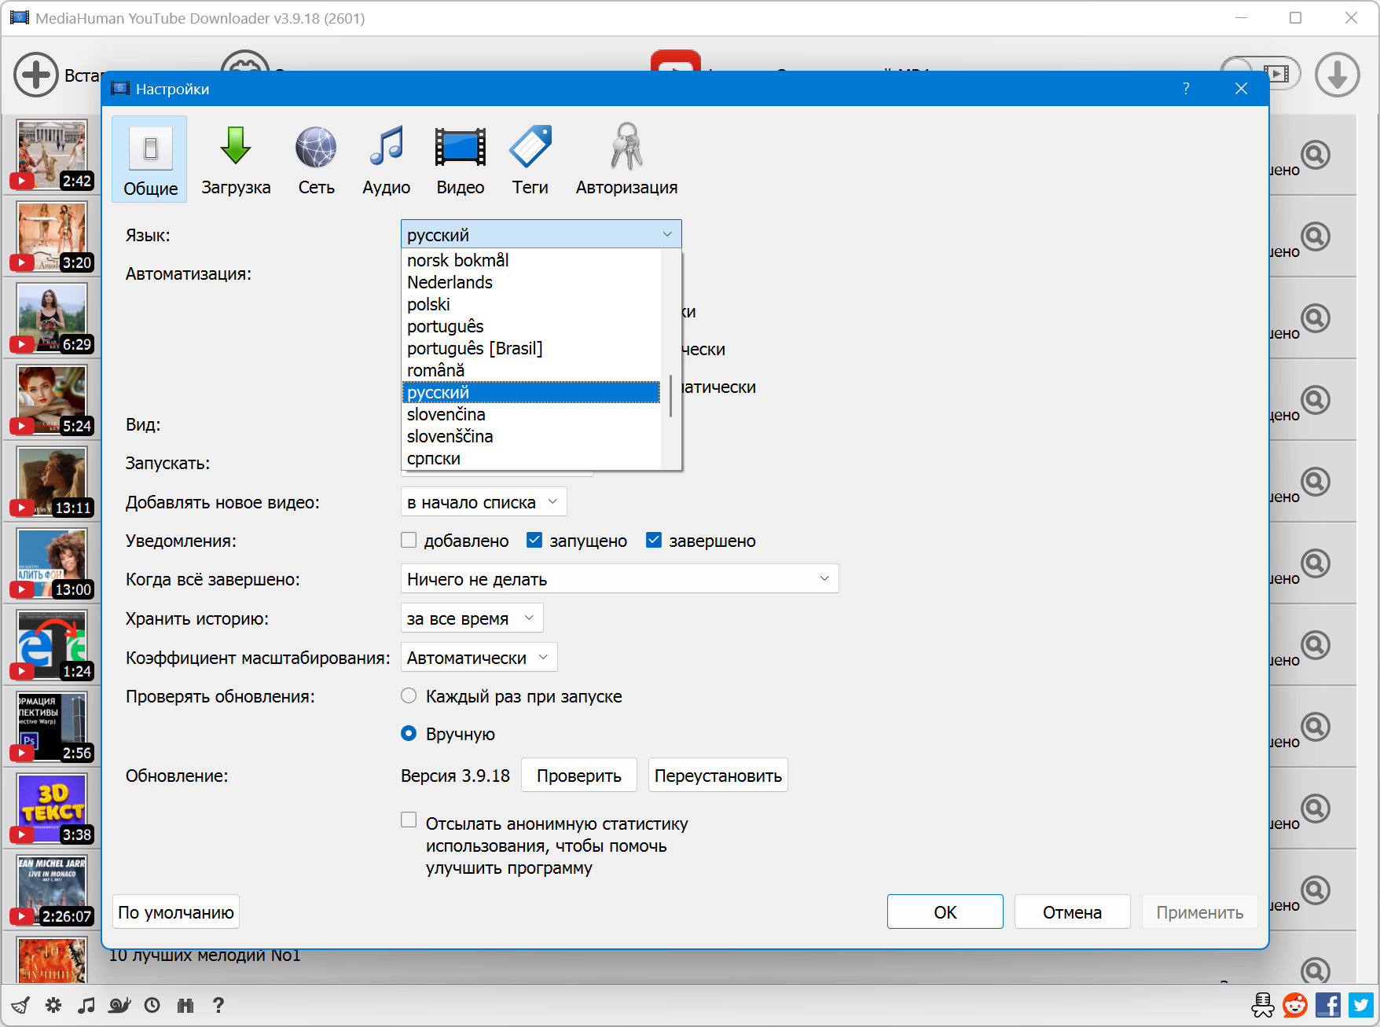Enable the добавлено notification checkbox
This screenshot has width=1380, height=1027.
409,540
